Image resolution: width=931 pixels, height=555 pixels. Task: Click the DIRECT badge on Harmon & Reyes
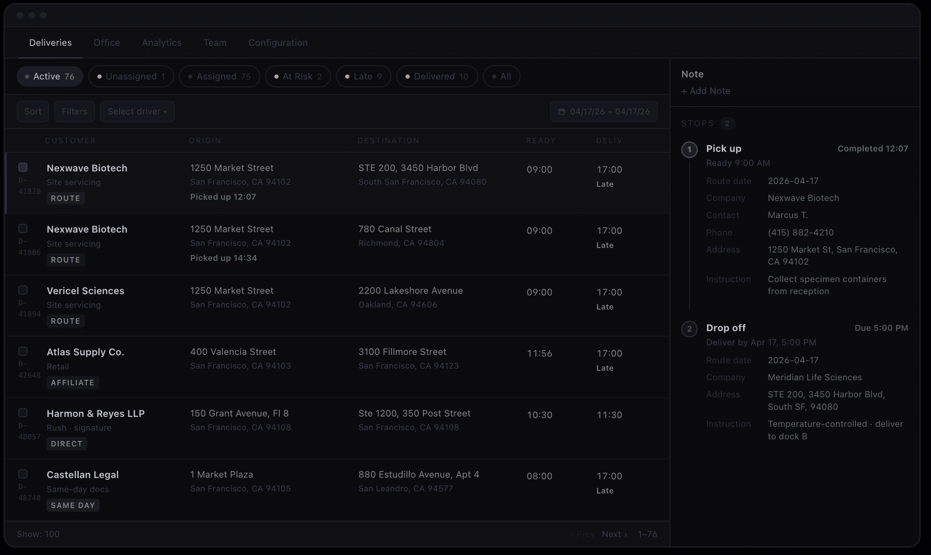point(67,444)
